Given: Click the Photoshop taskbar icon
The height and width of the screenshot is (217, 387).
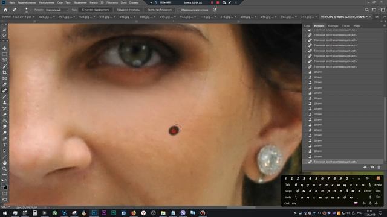Looking at the screenshot, I should pos(94,213).
